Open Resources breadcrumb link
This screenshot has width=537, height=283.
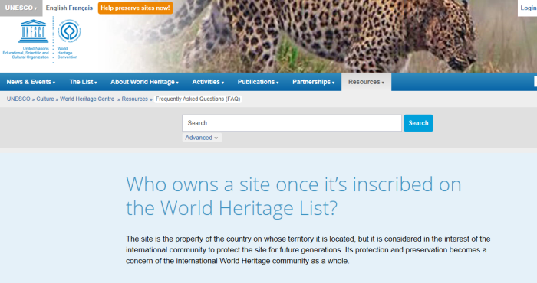pos(134,99)
